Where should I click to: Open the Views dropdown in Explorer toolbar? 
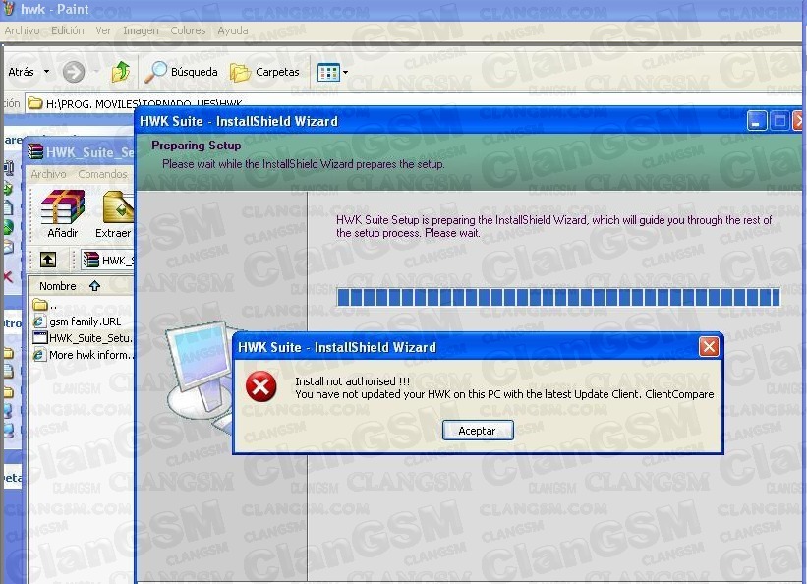[x=332, y=72]
